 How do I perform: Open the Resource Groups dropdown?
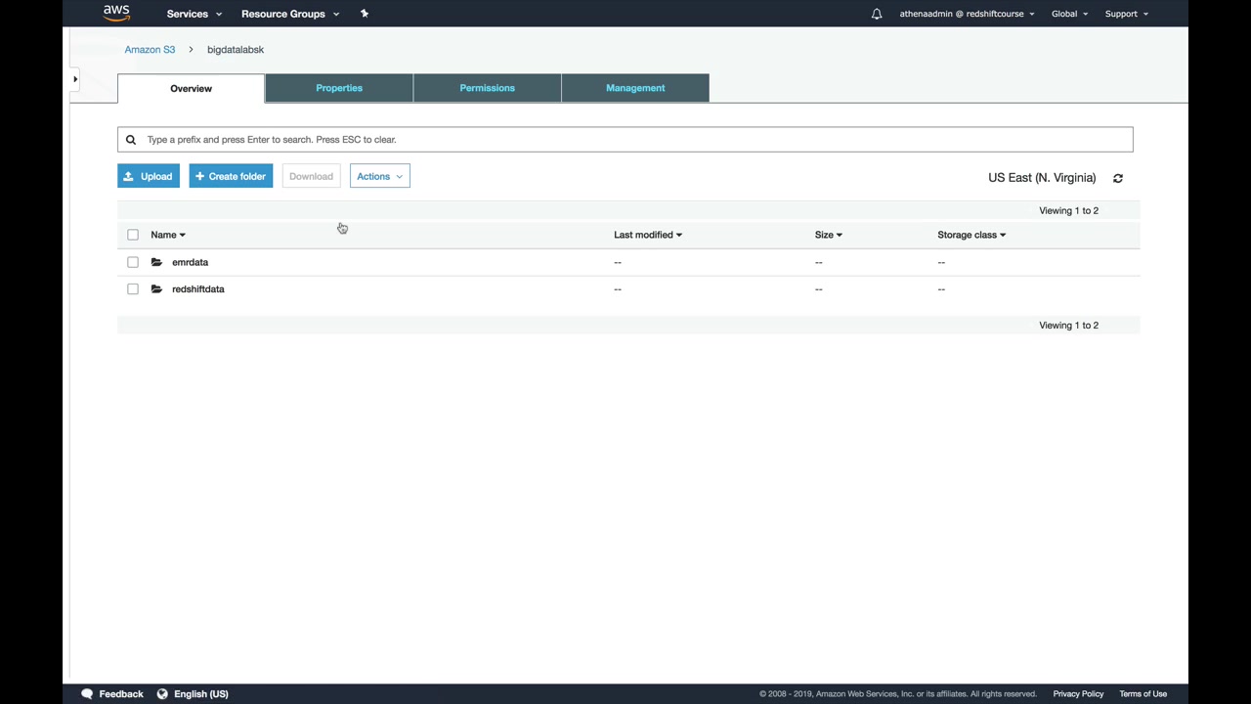pos(290,14)
